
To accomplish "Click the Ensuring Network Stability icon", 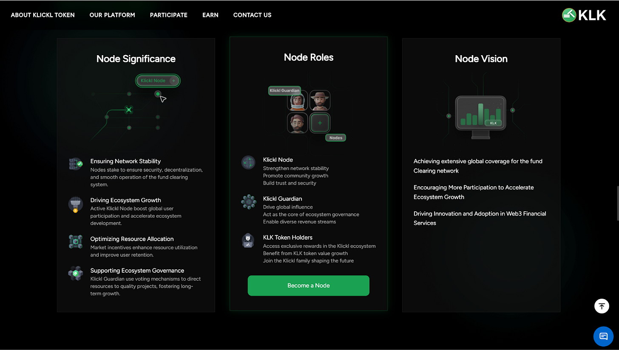I will tap(76, 164).
